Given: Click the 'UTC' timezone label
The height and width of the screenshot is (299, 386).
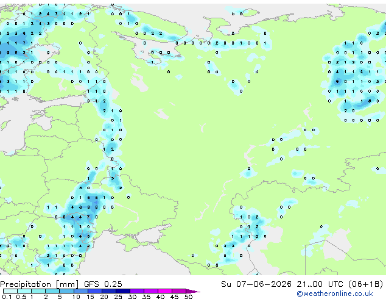Looking at the screenshot, I should 335,284.
